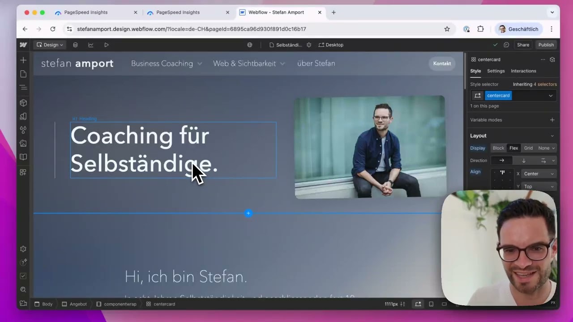Click the Geschäftlich profile button
This screenshot has height=322, width=573.
point(518,29)
